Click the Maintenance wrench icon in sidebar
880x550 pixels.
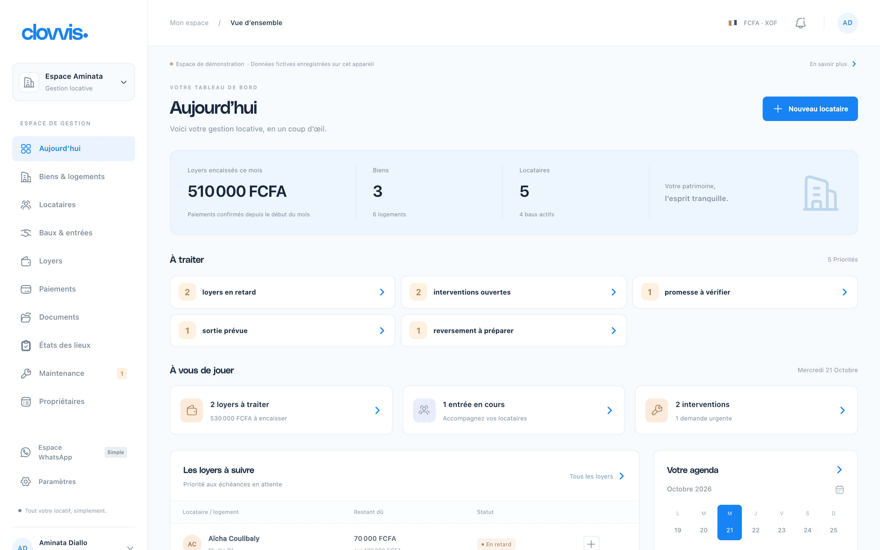[26, 374]
